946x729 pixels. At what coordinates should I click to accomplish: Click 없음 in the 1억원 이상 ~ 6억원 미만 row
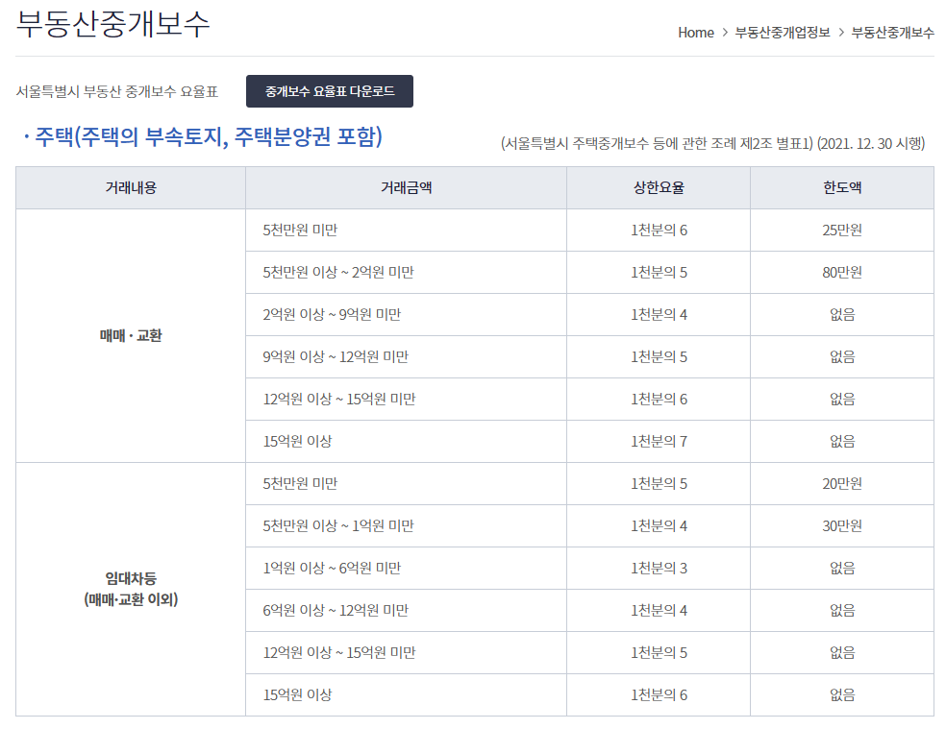coord(842,568)
